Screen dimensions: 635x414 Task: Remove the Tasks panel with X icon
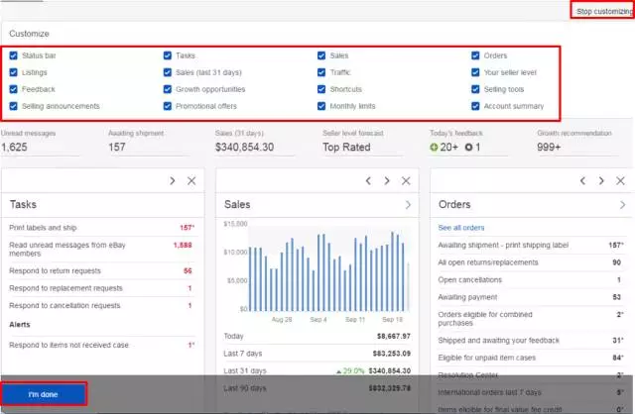coord(191,180)
